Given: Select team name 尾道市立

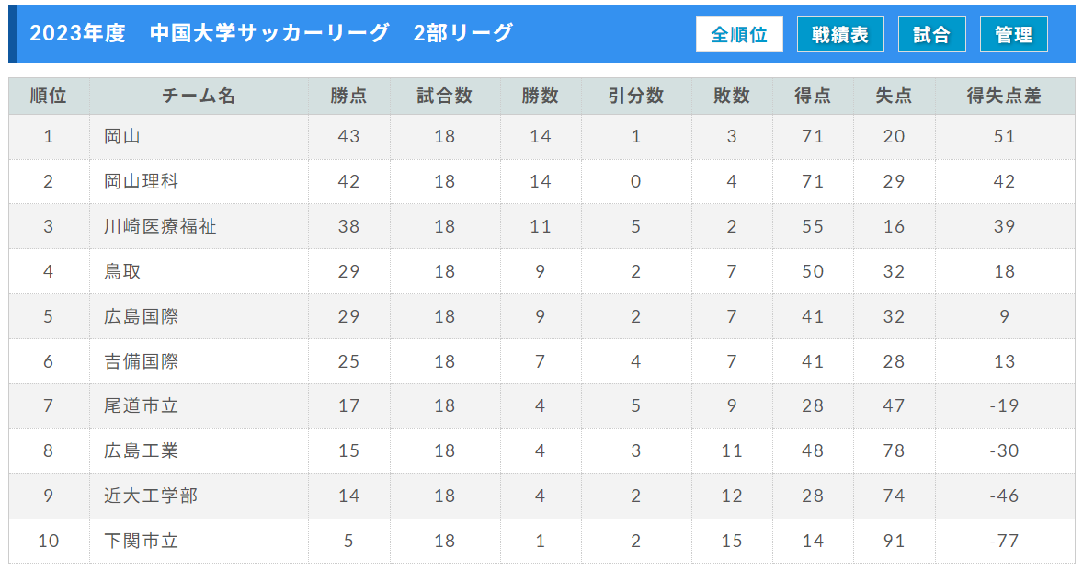Looking at the screenshot, I should (141, 405).
